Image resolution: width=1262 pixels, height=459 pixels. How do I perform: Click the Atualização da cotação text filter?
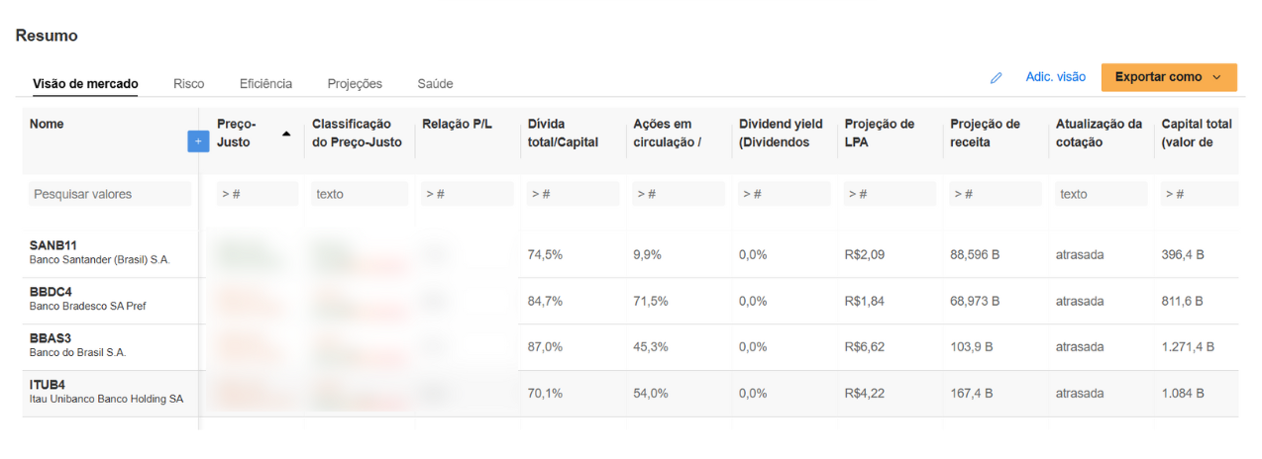tap(1102, 194)
